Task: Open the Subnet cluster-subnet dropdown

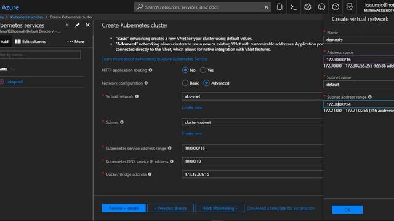Action: (252, 122)
